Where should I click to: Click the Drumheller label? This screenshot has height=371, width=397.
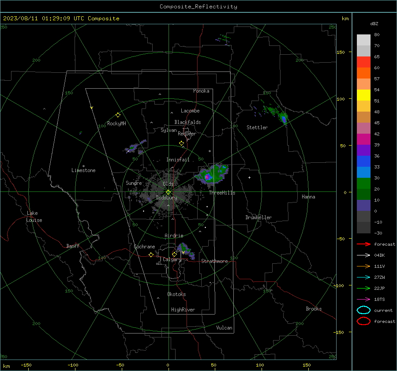[x=258, y=217]
